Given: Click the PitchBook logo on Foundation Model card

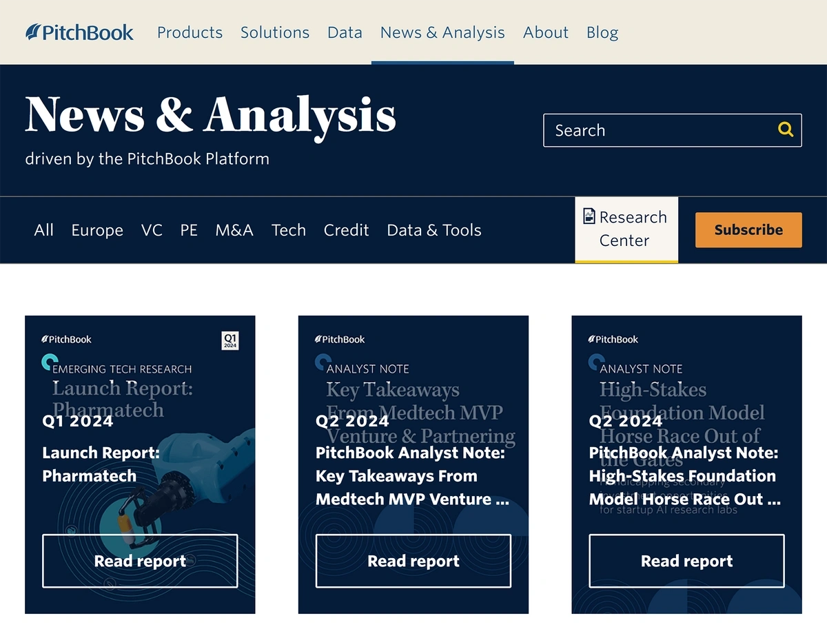Looking at the screenshot, I should tap(613, 339).
